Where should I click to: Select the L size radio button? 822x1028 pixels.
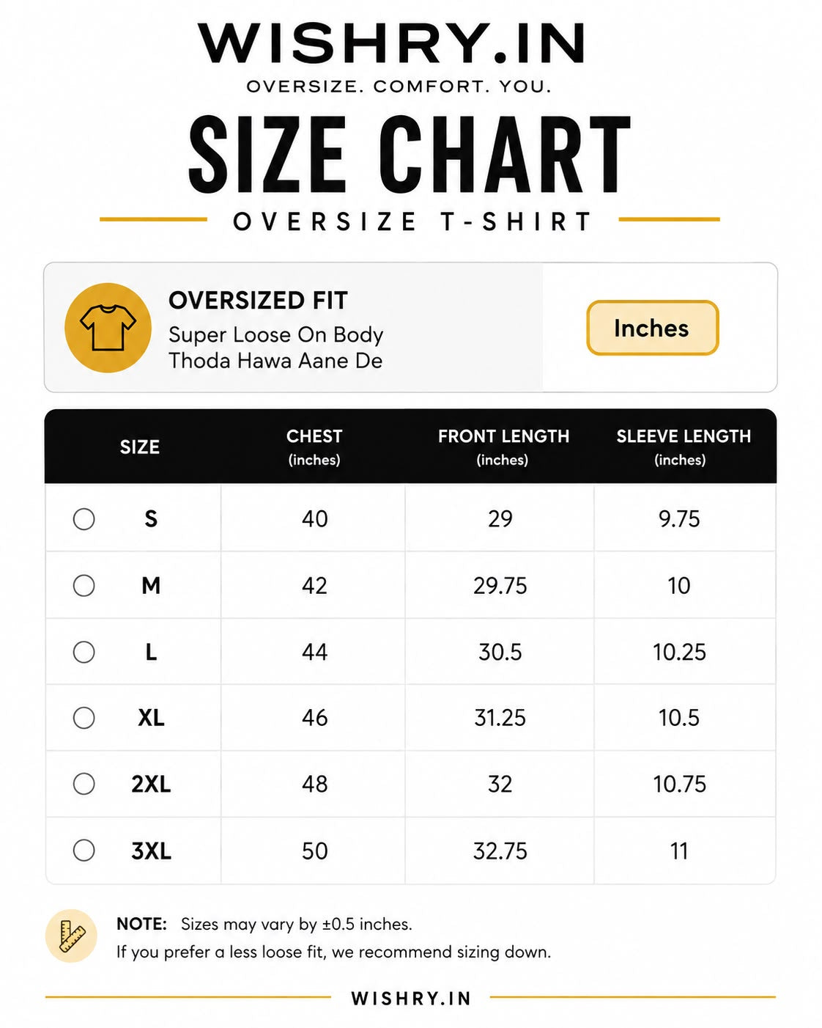point(84,652)
